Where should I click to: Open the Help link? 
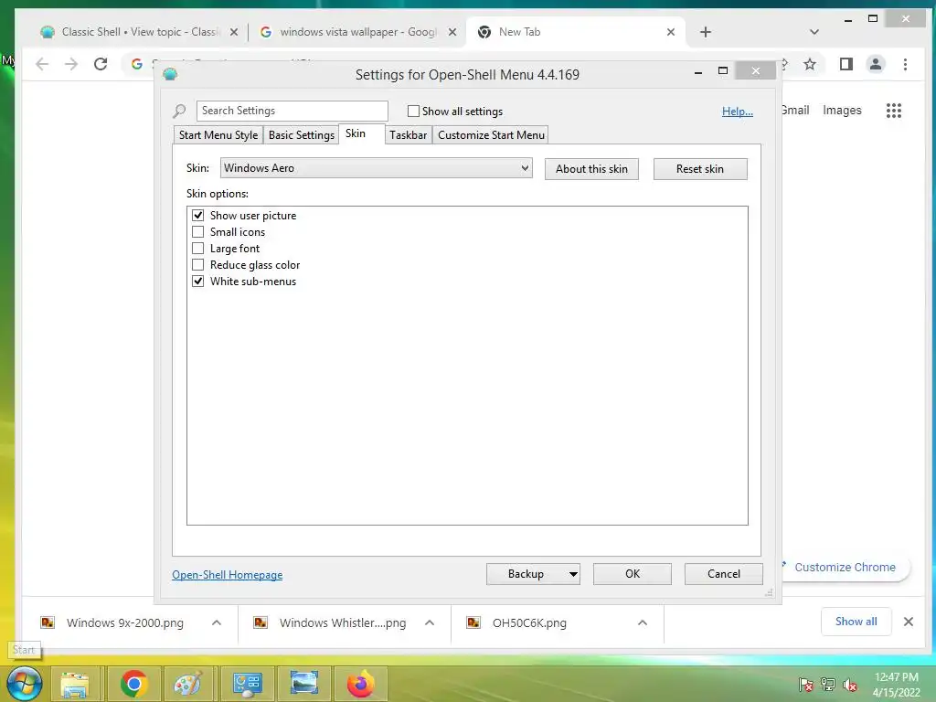coord(738,112)
